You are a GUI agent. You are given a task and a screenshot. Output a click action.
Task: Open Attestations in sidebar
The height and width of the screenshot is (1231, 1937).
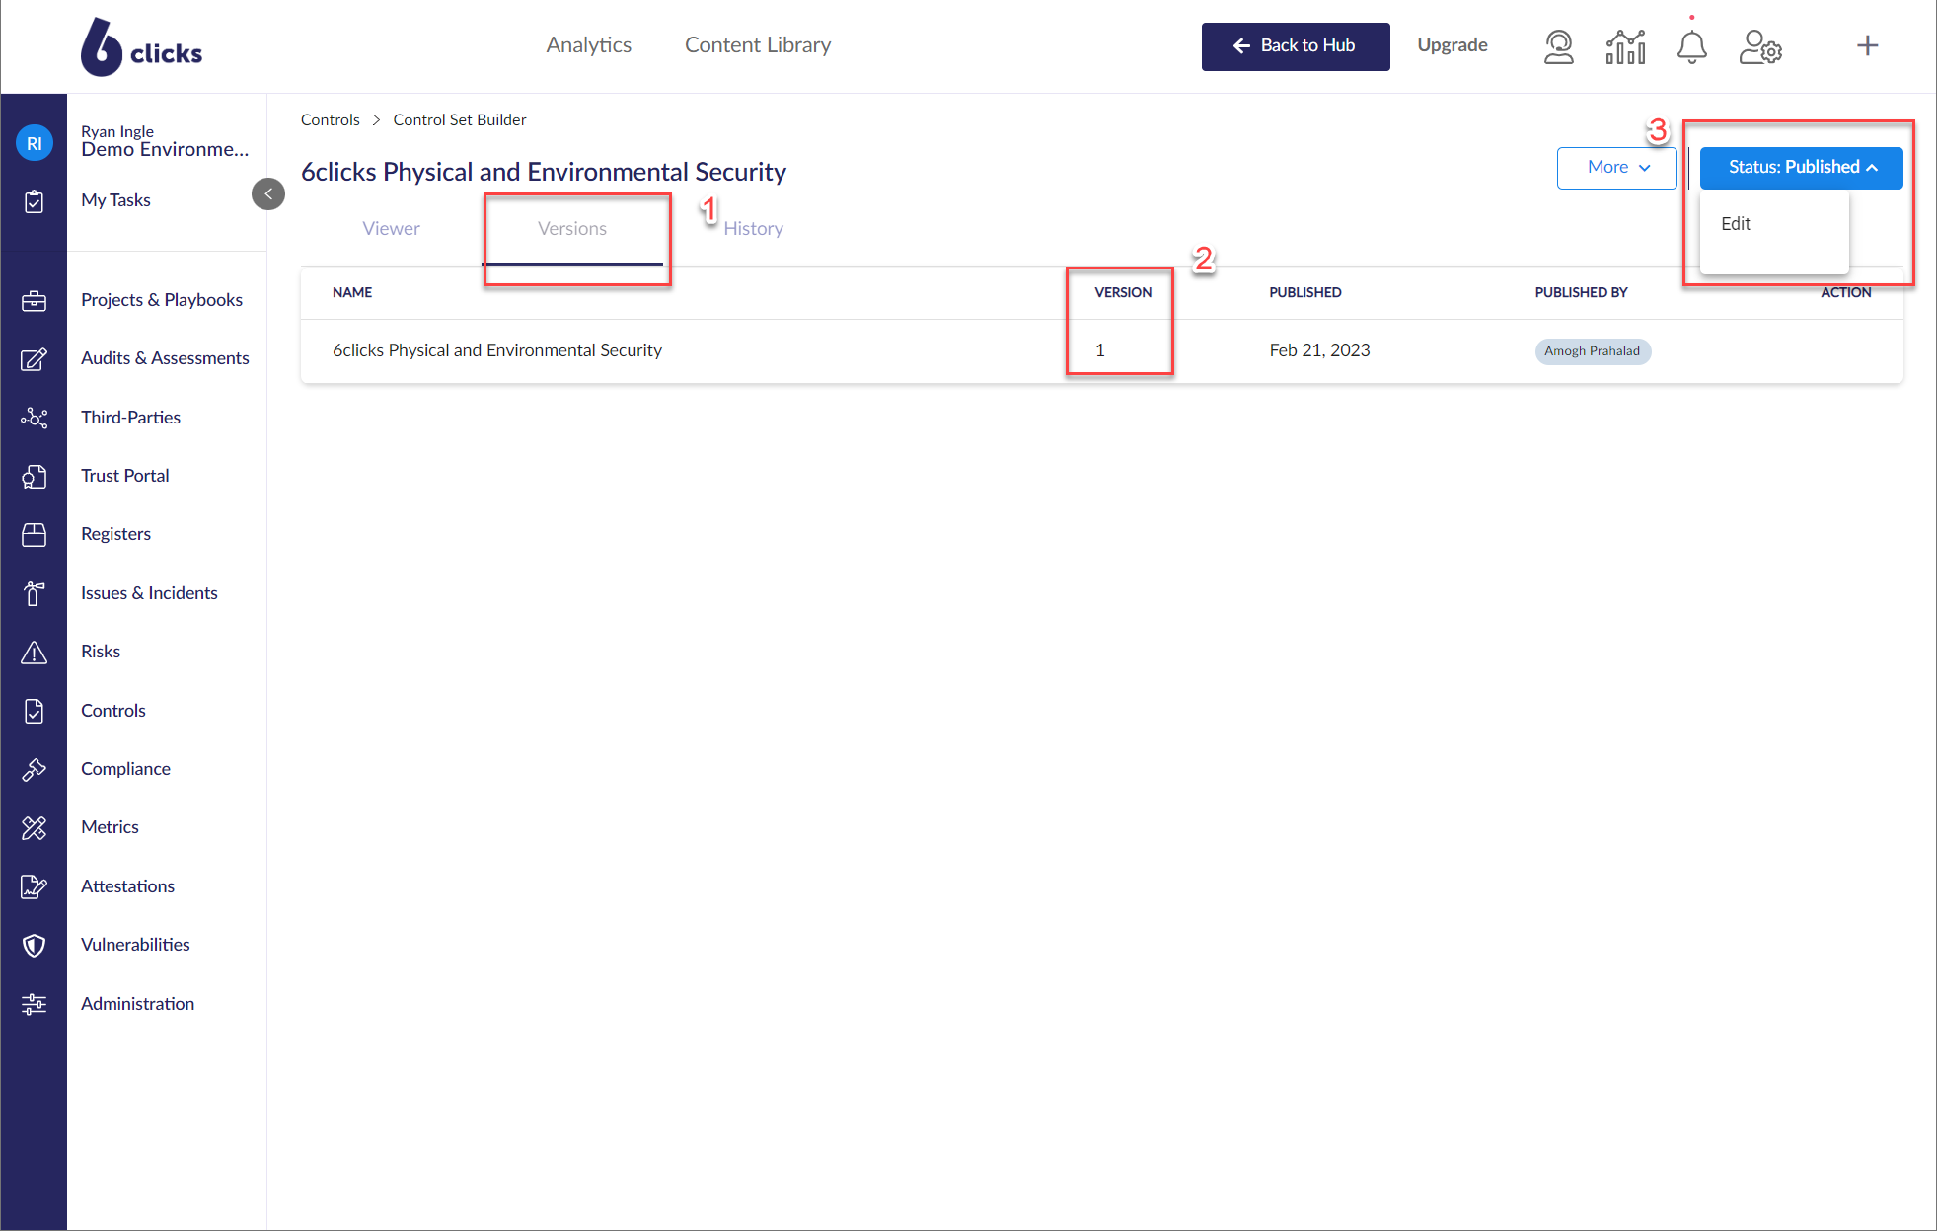click(x=127, y=886)
